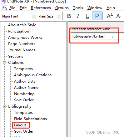The height and width of the screenshot is (137, 124).
Task: Open the References menu
Action: (x=41, y=8)
